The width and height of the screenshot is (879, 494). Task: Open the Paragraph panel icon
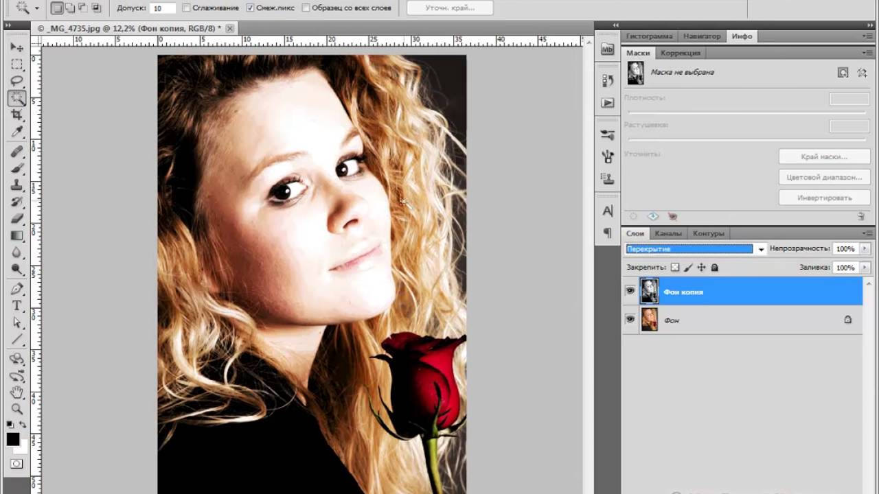608,233
